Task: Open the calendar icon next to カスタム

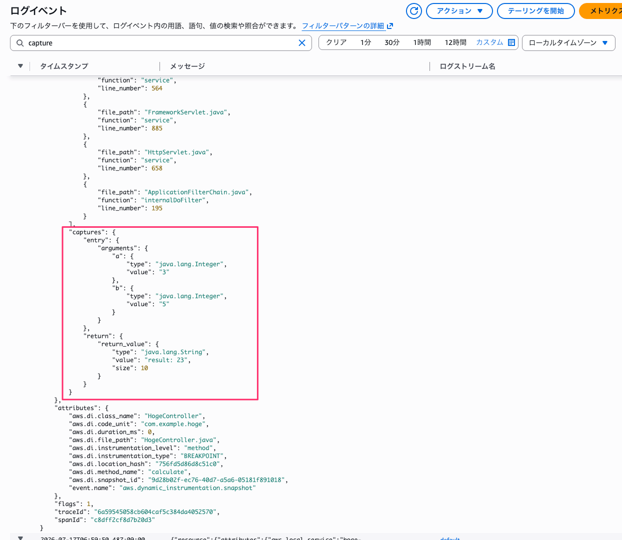Action: (511, 42)
